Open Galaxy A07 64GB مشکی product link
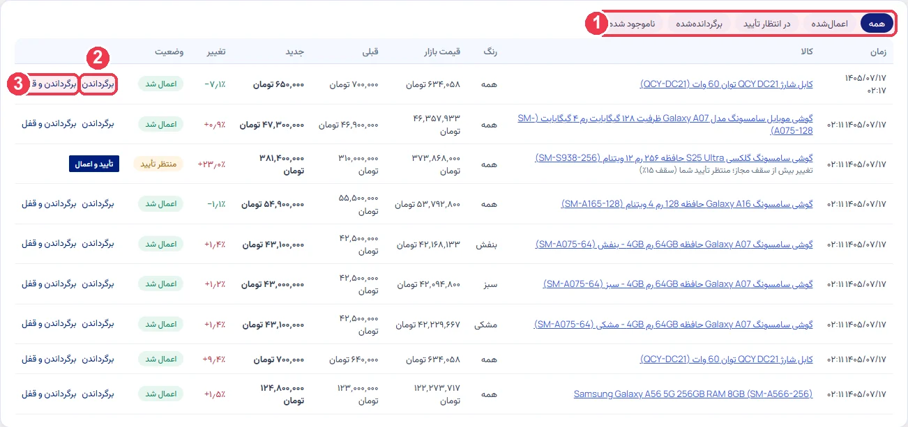Viewport: 908px width, 427px height. [674, 324]
